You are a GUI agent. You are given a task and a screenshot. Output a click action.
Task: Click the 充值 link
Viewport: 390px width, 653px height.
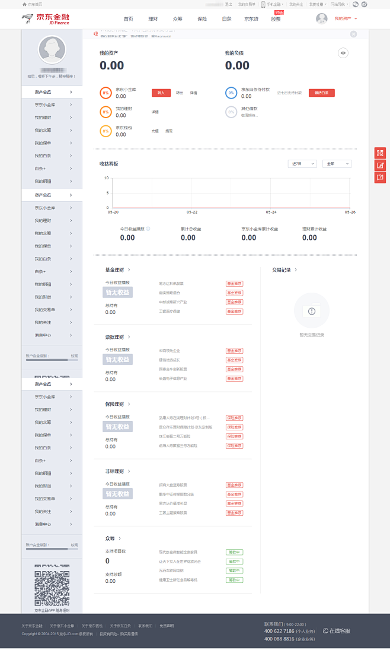click(155, 131)
